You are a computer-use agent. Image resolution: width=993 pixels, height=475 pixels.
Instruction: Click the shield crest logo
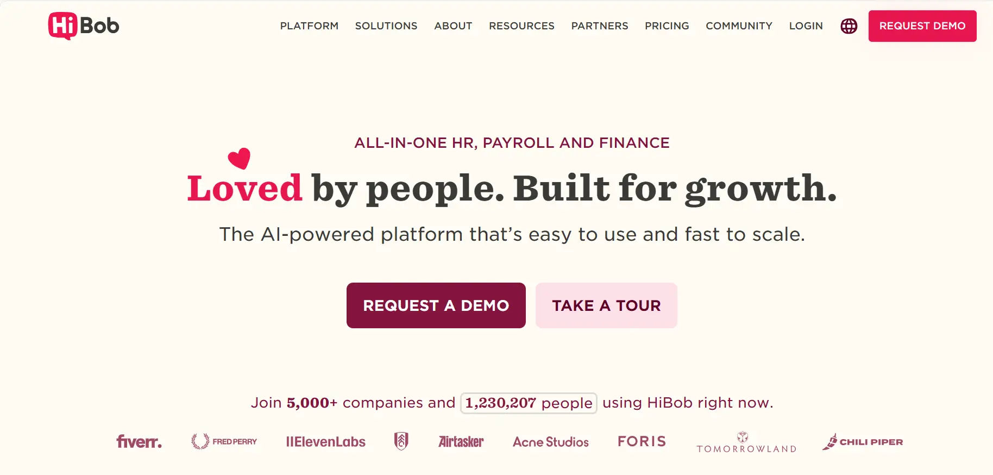coord(401,441)
